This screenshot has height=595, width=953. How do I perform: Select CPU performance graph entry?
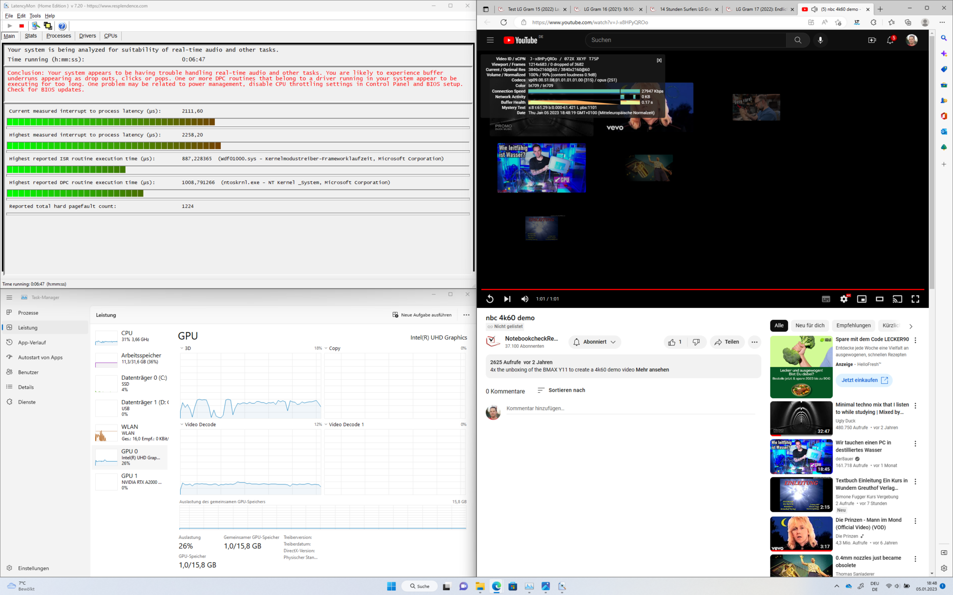pos(130,337)
